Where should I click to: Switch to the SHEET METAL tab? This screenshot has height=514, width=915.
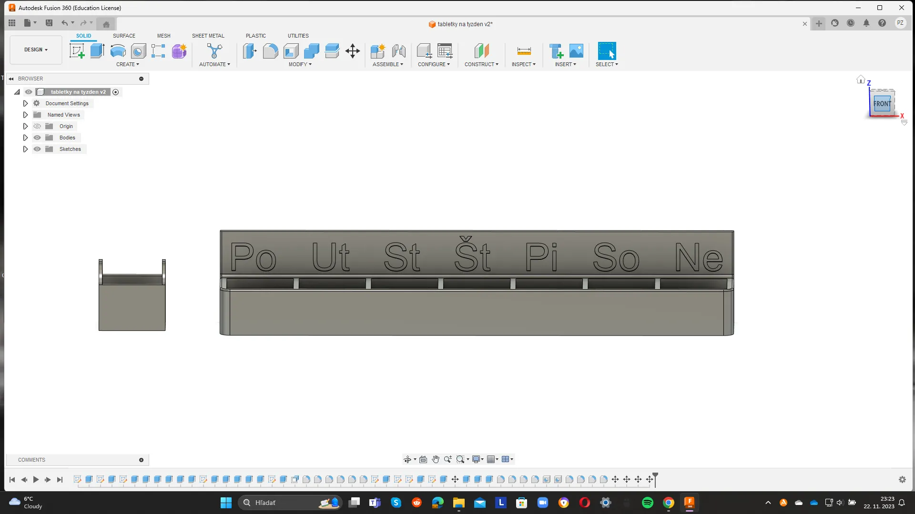[208, 36]
